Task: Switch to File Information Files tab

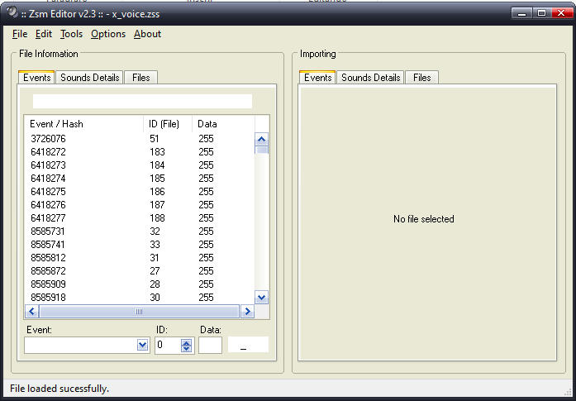Action: tap(141, 78)
